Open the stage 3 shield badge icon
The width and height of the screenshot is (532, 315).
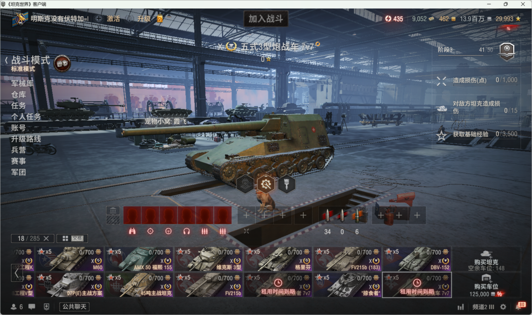point(506,52)
